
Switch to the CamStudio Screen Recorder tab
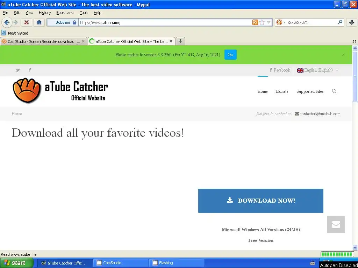coord(44,41)
